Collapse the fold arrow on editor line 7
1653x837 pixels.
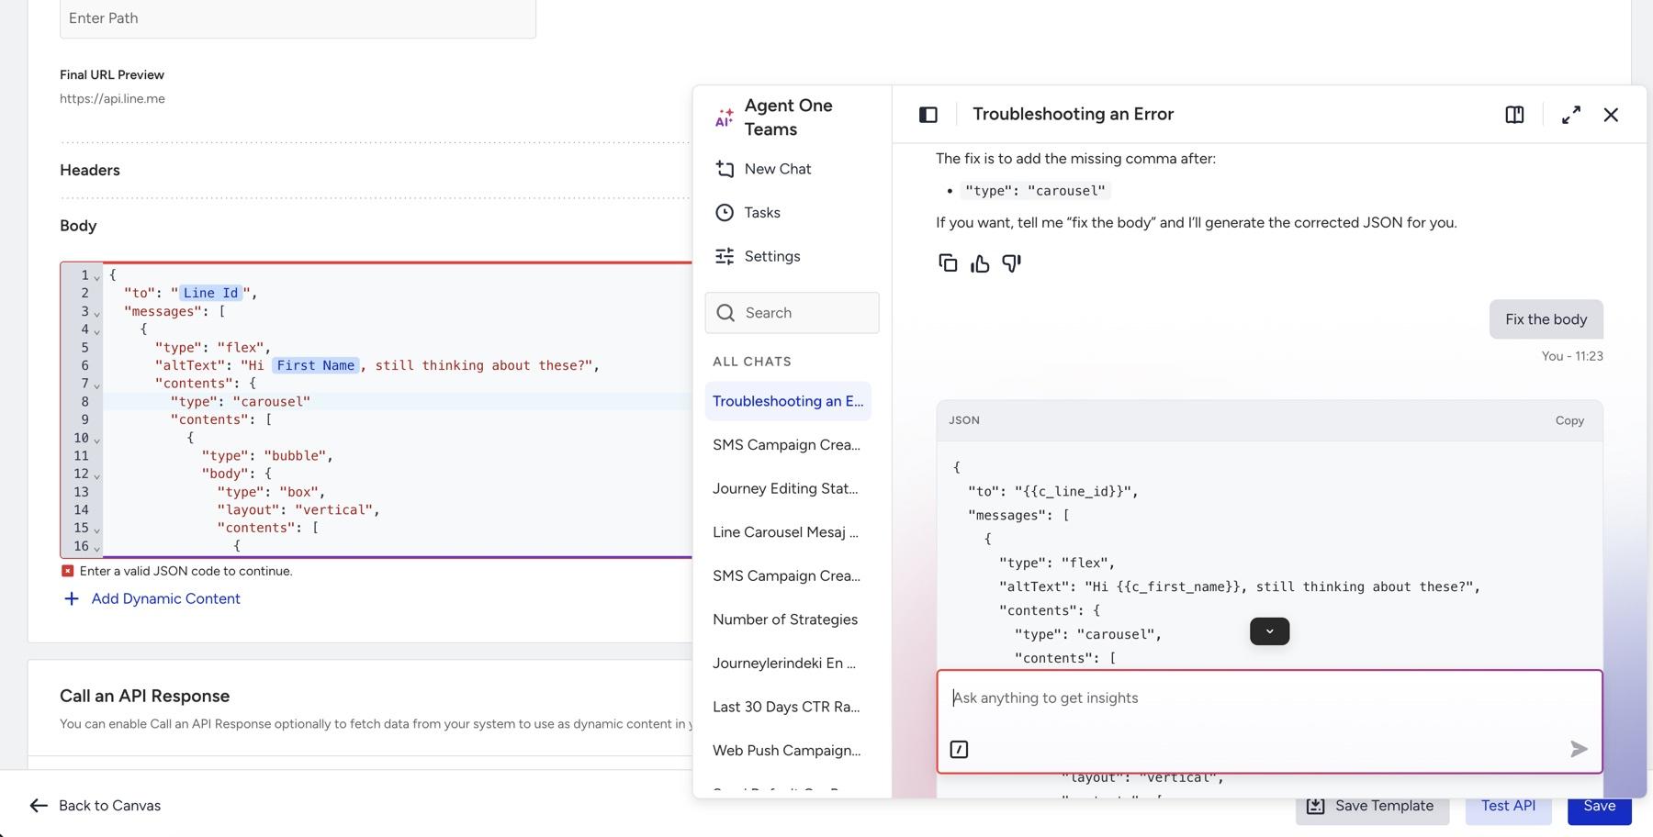(x=96, y=385)
